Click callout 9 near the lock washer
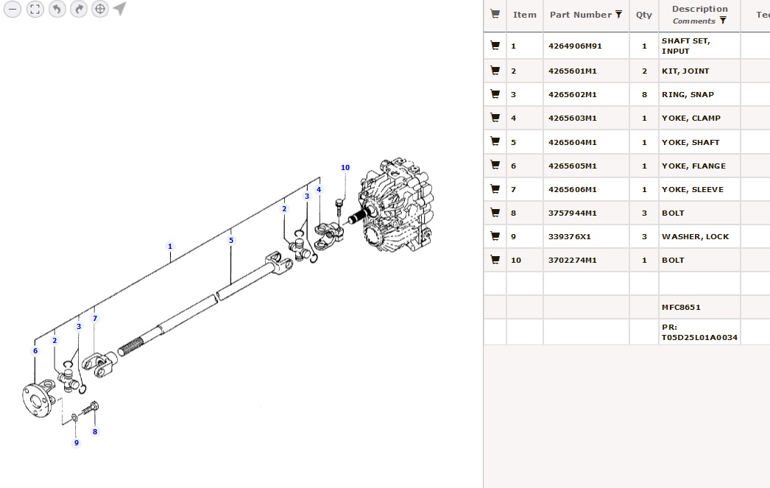This screenshot has width=770, height=488. pyautogui.click(x=76, y=443)
